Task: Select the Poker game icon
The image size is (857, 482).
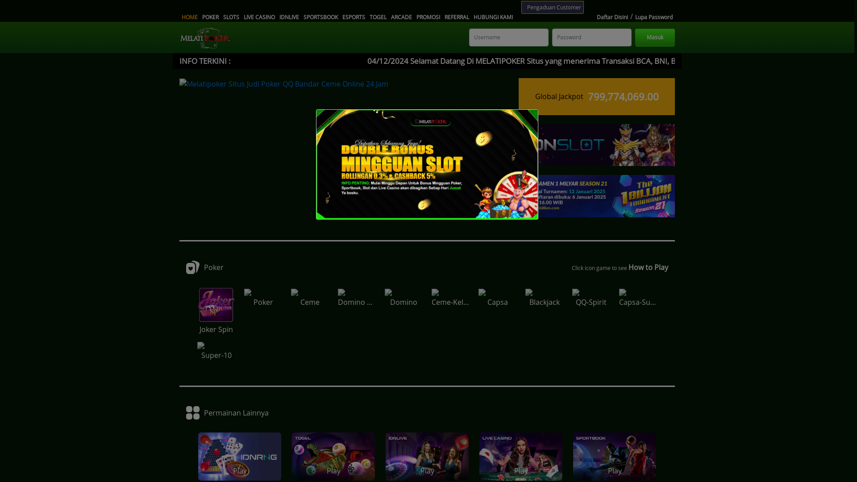Action: [x=263, y=298]
